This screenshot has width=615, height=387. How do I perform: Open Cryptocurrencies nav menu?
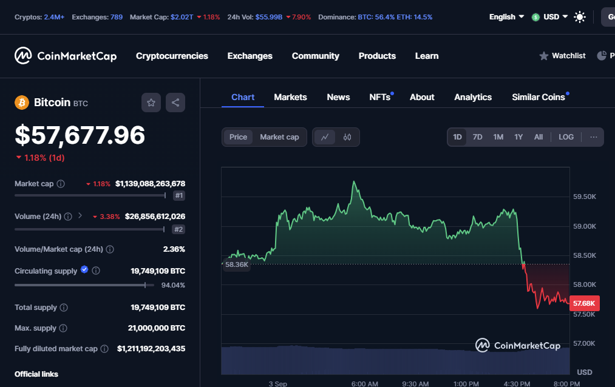[172, 56]
